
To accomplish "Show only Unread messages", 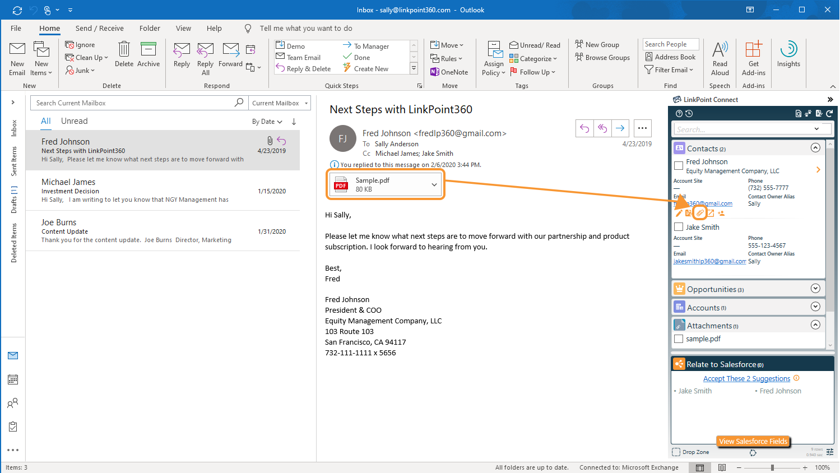I will click(74, 121).
